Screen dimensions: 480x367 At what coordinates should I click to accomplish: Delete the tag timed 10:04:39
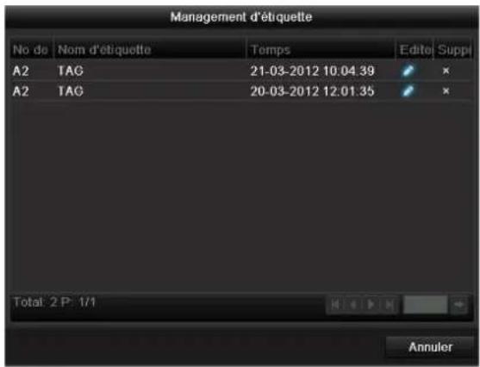[x=446, y=71]
